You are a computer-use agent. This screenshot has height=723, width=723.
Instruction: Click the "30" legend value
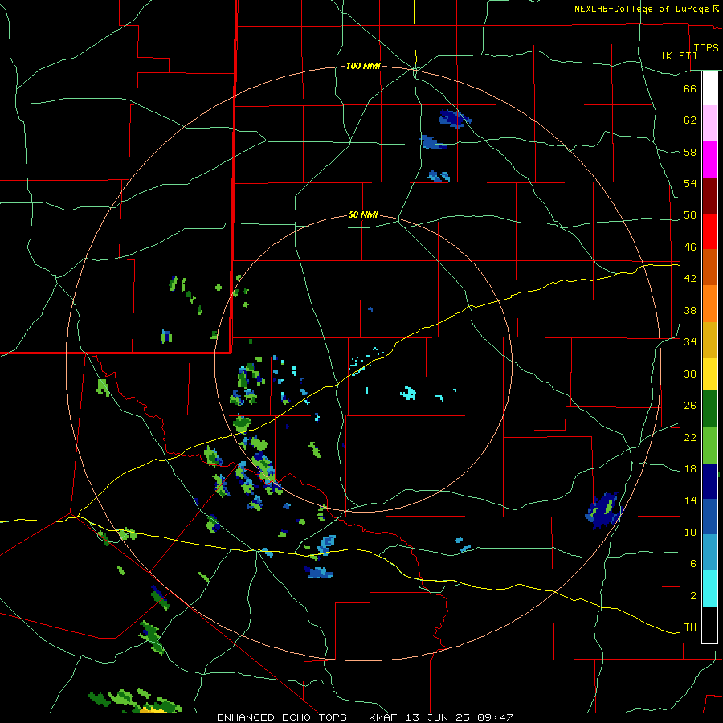(x=690, y=374)
